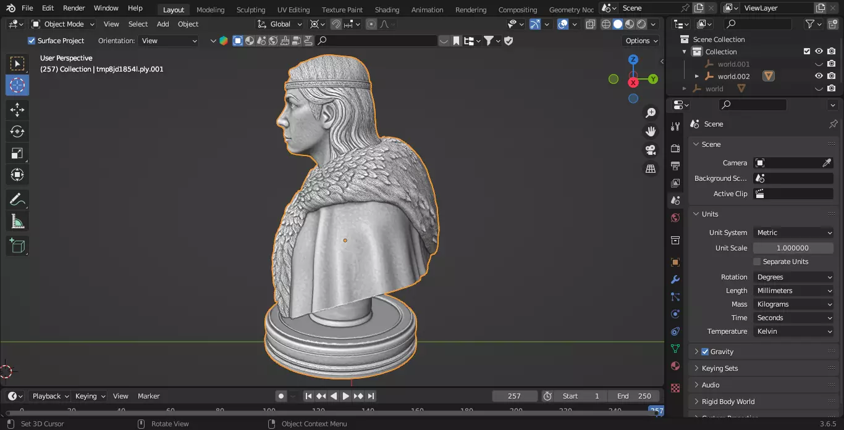Screen dimensions: 844x430
Task: Toggle the snapping magnet button
Action: pos(336,24)
